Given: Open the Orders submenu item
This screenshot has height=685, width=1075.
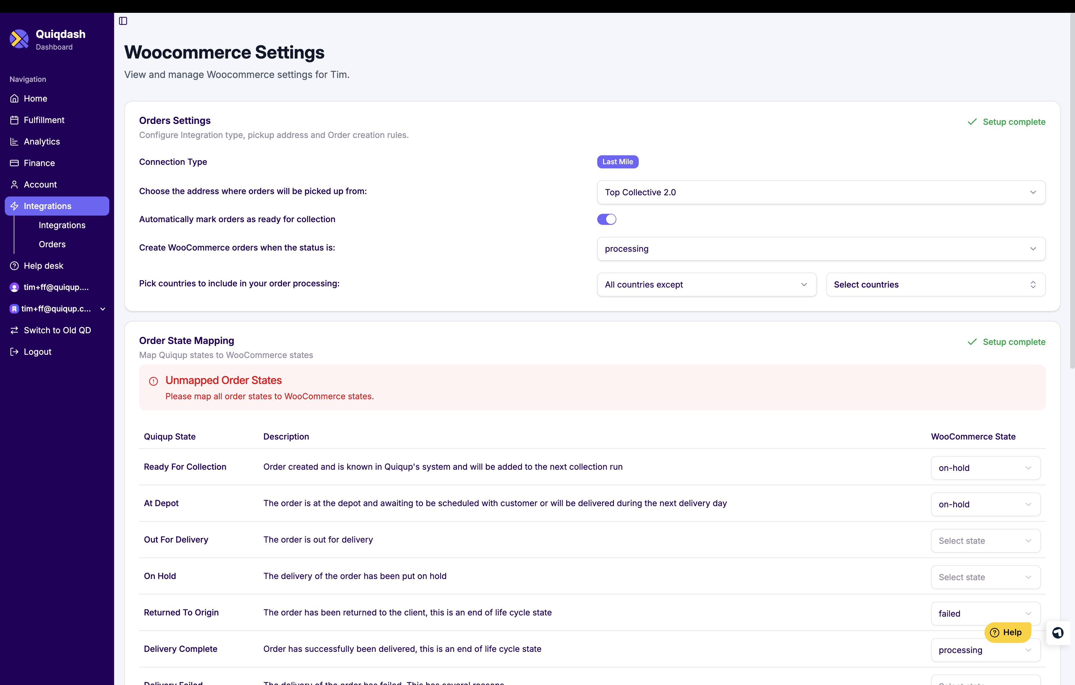Looking at the screenshot, I should point(52,244).
